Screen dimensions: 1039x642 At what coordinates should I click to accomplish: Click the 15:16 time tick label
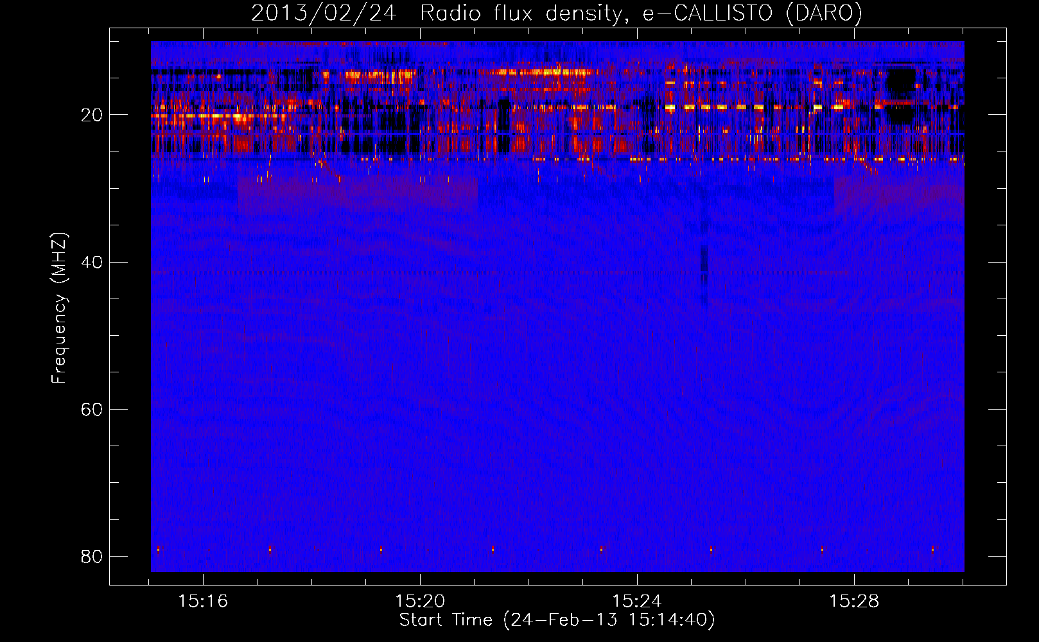coord(203,602)
